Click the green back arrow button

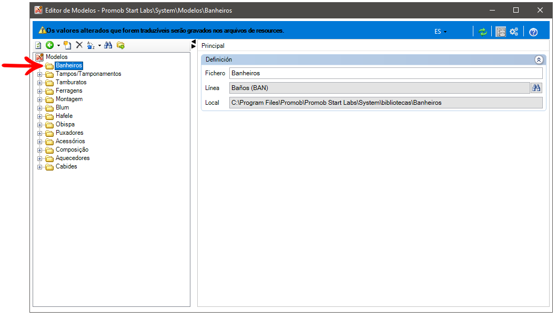pyautogui.click(x=50, y=45)
